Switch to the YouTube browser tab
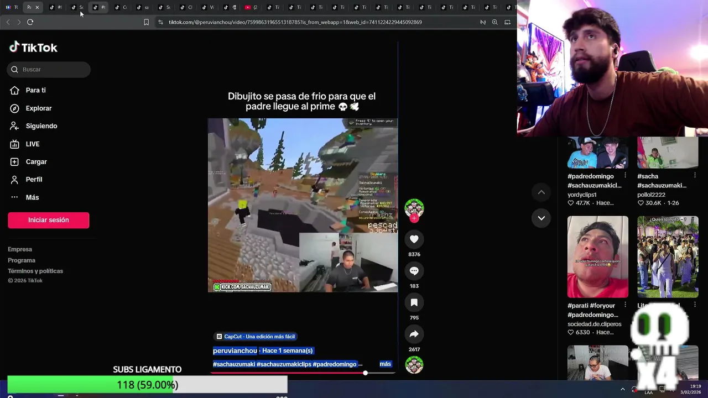The image size is (708, 398). tap(251, 7)
